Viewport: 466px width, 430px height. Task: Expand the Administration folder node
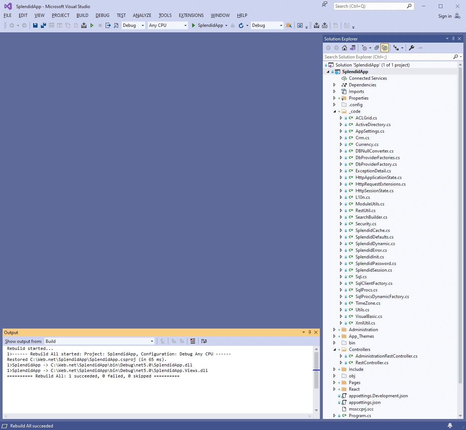pyautogui.click(x=334, y=330)
